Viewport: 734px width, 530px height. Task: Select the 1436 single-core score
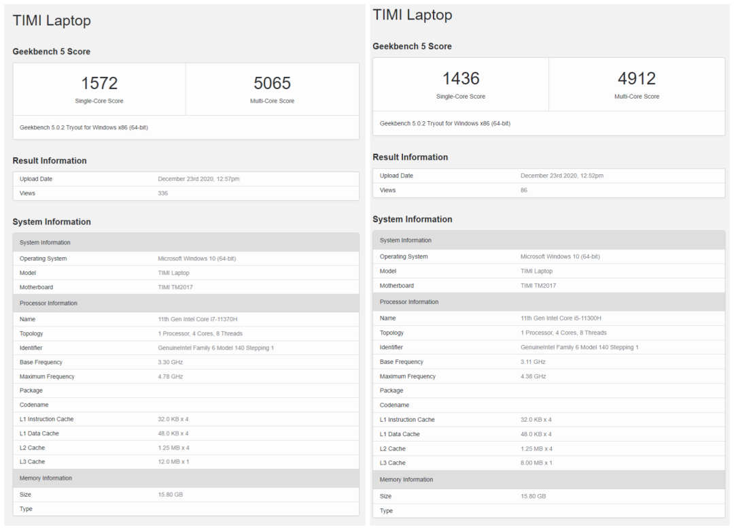coord(461,78)
